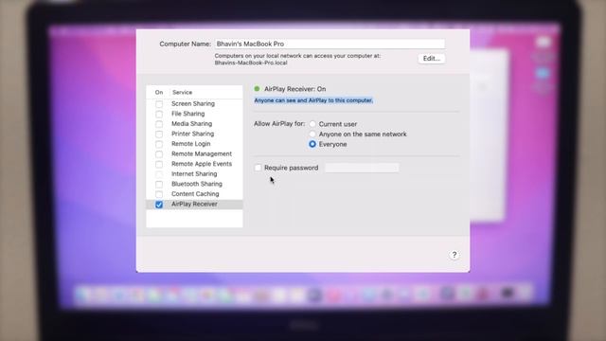Viewport: 606px width, 341px height.
Task: Toggle the Internet Sharing checkbox
Action: pyautogui.click(x=159, y=174)
